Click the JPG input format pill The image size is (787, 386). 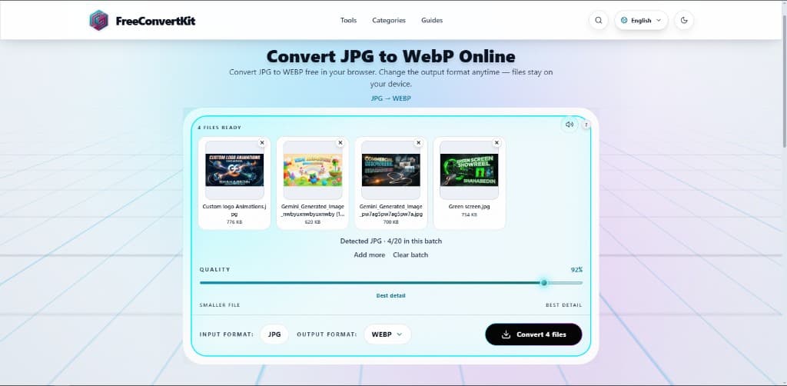pyautogui.click(x=274, y=334)
